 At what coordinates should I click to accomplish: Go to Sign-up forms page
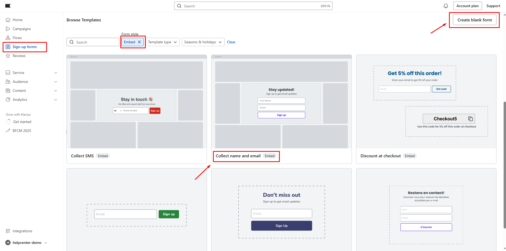point(25,47)
